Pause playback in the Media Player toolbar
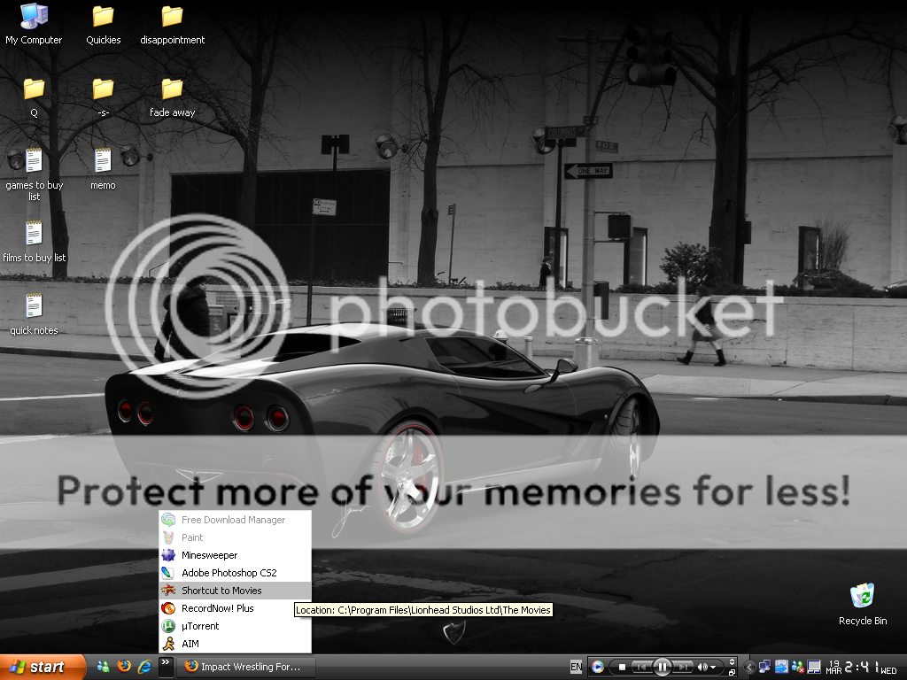Viewport: 907px width, 680px height. tap(662, 667)
